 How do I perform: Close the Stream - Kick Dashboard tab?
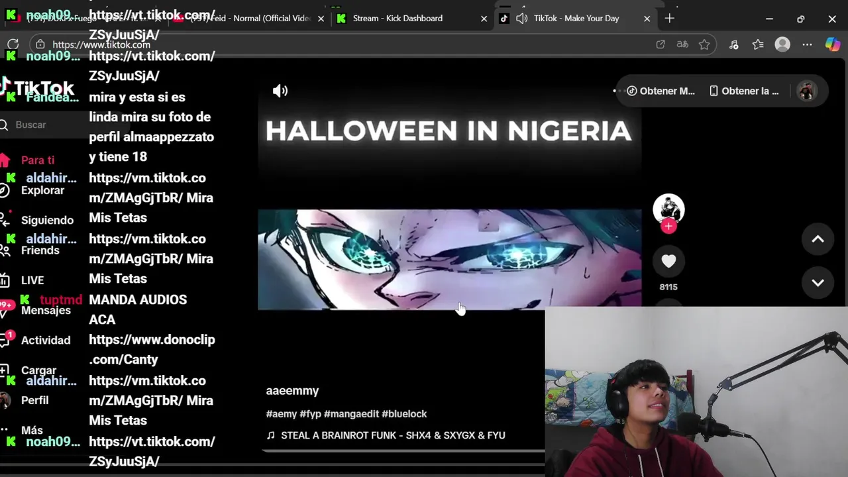[484, 19]
